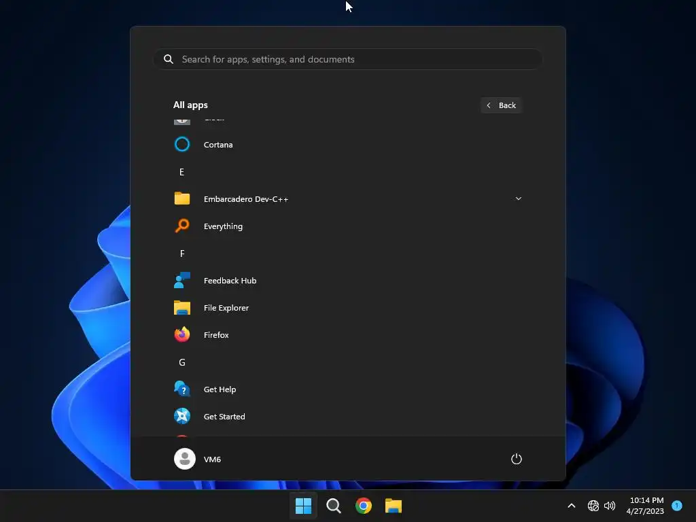
Task: Go back using the Back button
Action: coord(501,105)
